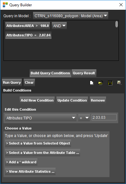Open the Attributes:TIPO field dropdown

click(x=41, y=118)
